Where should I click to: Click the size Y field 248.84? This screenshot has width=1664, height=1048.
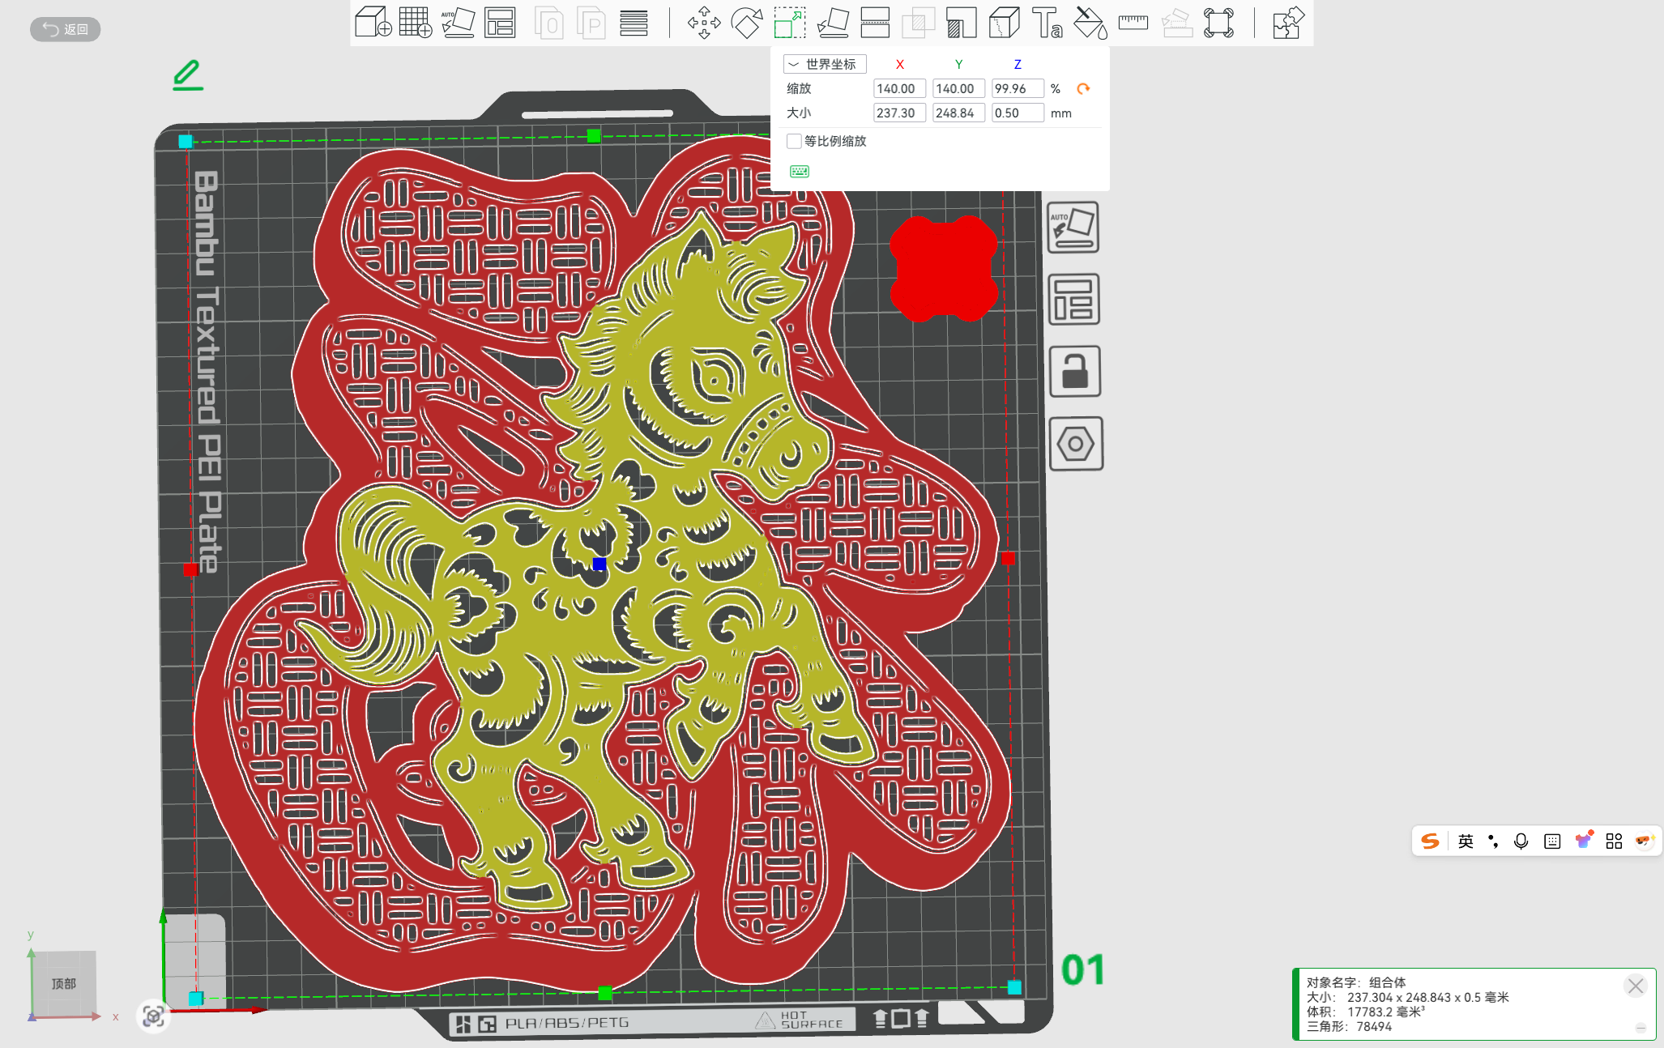(x=958, y=113)
